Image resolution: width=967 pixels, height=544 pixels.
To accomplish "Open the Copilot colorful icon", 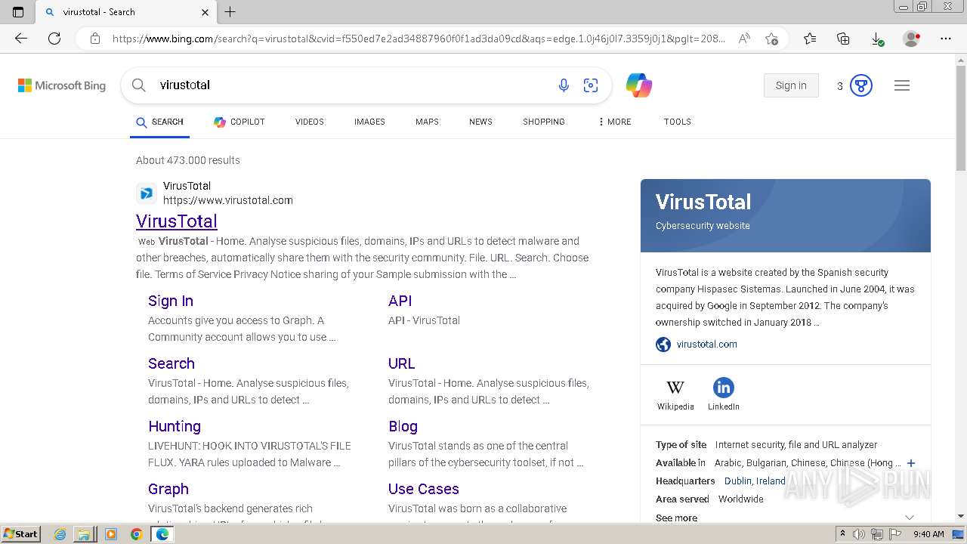I will click(x=639, y=85).
